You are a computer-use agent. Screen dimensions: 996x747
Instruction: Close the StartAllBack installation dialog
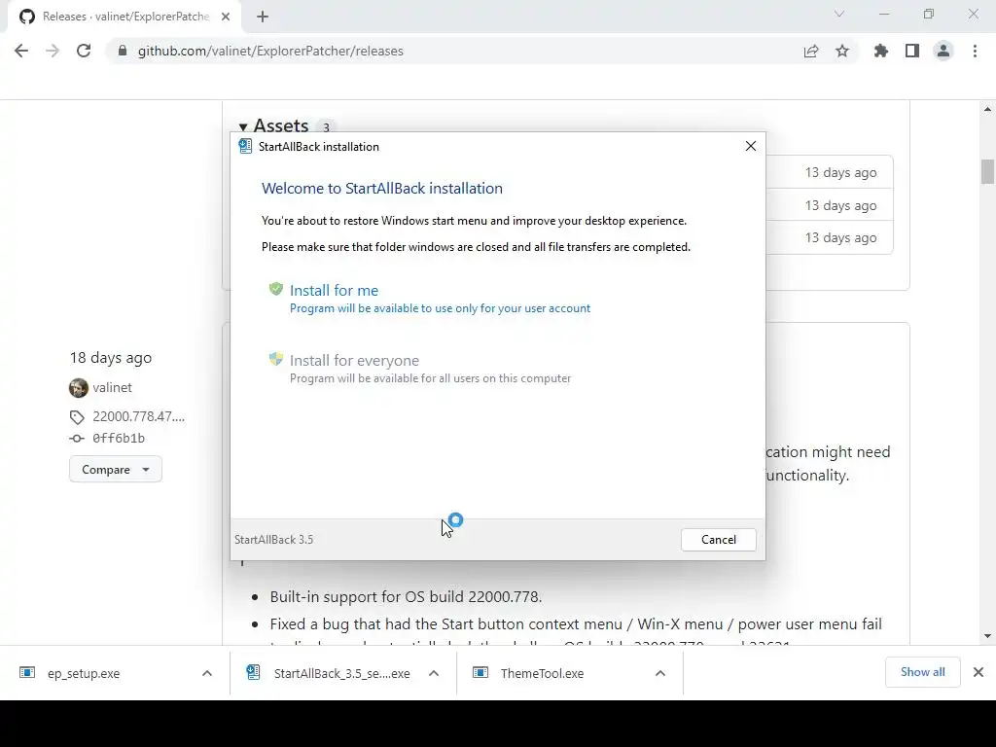point(751,146)
